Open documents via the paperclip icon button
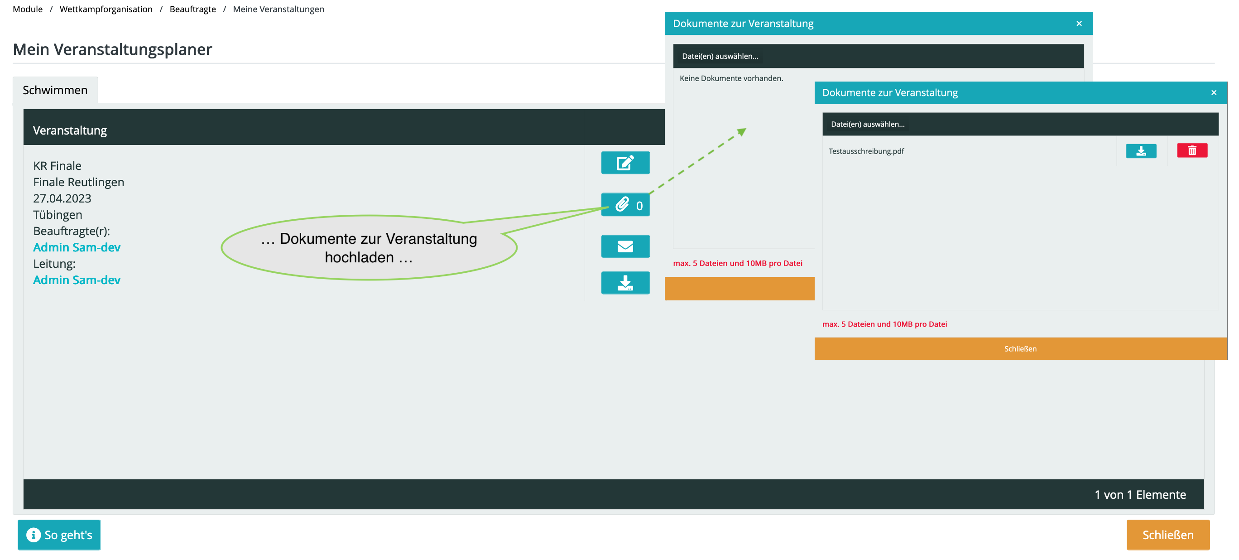The width and height of the screenshot is (1239, 560). tap(625, 205)
